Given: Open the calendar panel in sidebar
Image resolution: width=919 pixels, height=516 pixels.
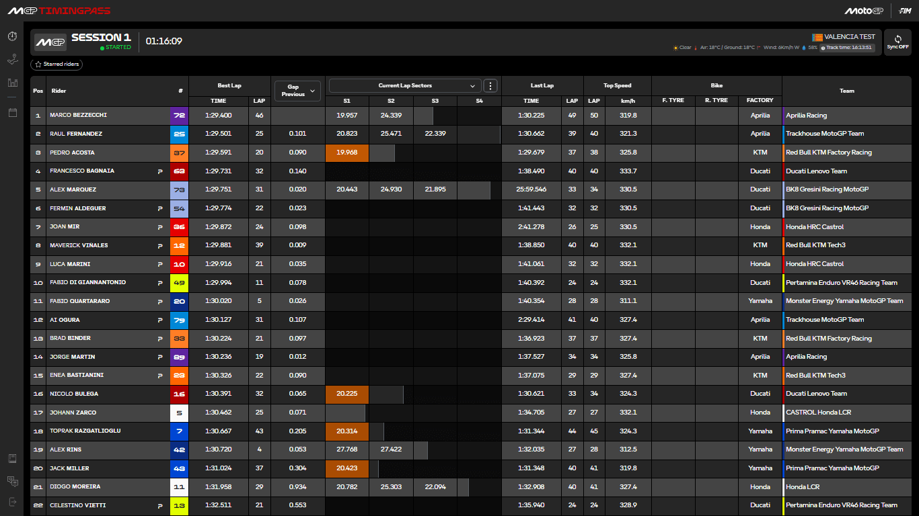Looking at the screenshot, I should click(11, 114).
